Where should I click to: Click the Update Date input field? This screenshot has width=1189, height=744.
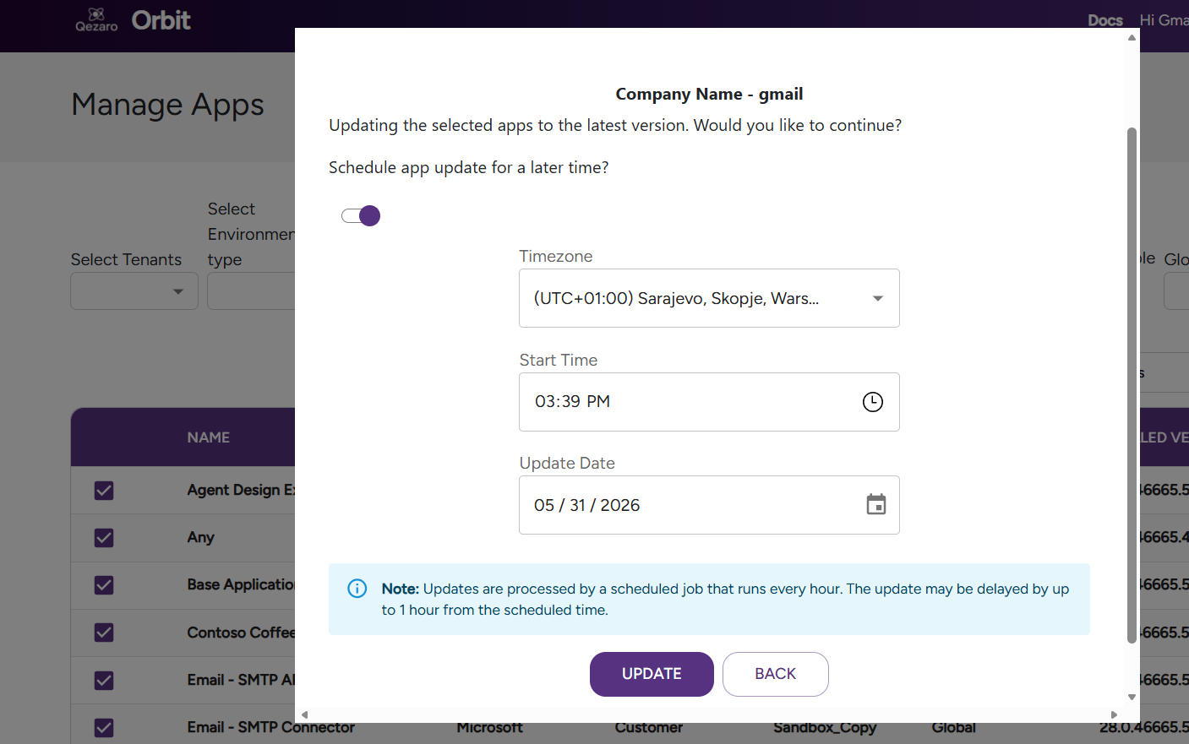tap(709, 505)
